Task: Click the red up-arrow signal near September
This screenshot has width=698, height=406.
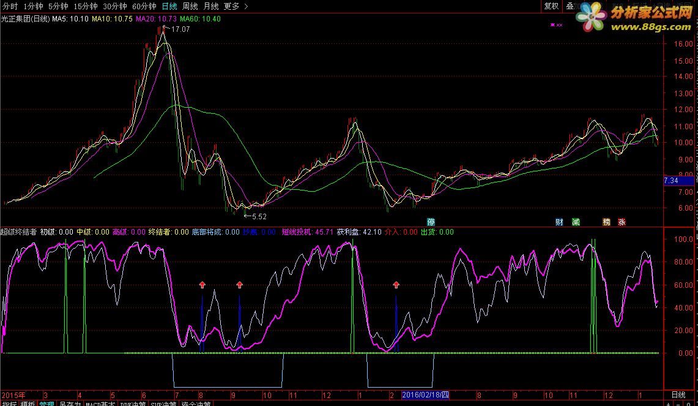Action: [239, 284]
